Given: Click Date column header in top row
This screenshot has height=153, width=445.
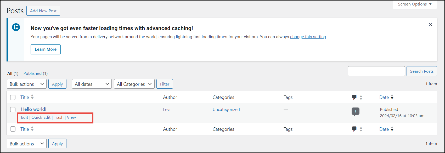Looking at the screenshot, I should [x=384, y=97].
